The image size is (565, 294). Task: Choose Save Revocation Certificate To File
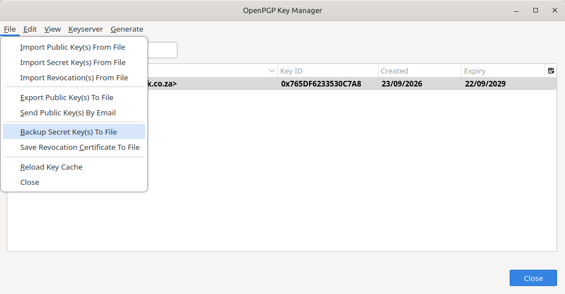point(74,147)
